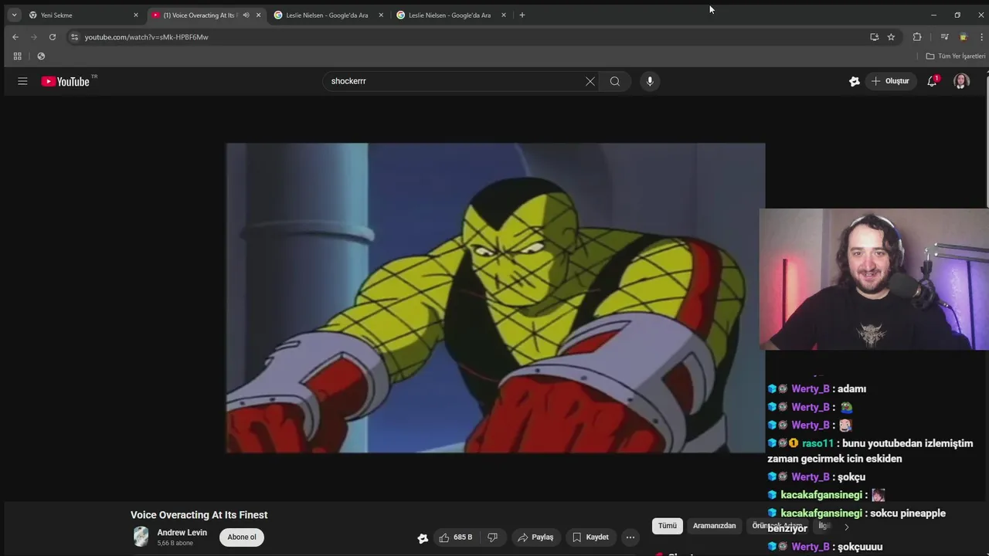Image resolution: width=989 pixels, height=556 pixels.
Task: Bookmark this page with the star
Action: pos(891,37)
